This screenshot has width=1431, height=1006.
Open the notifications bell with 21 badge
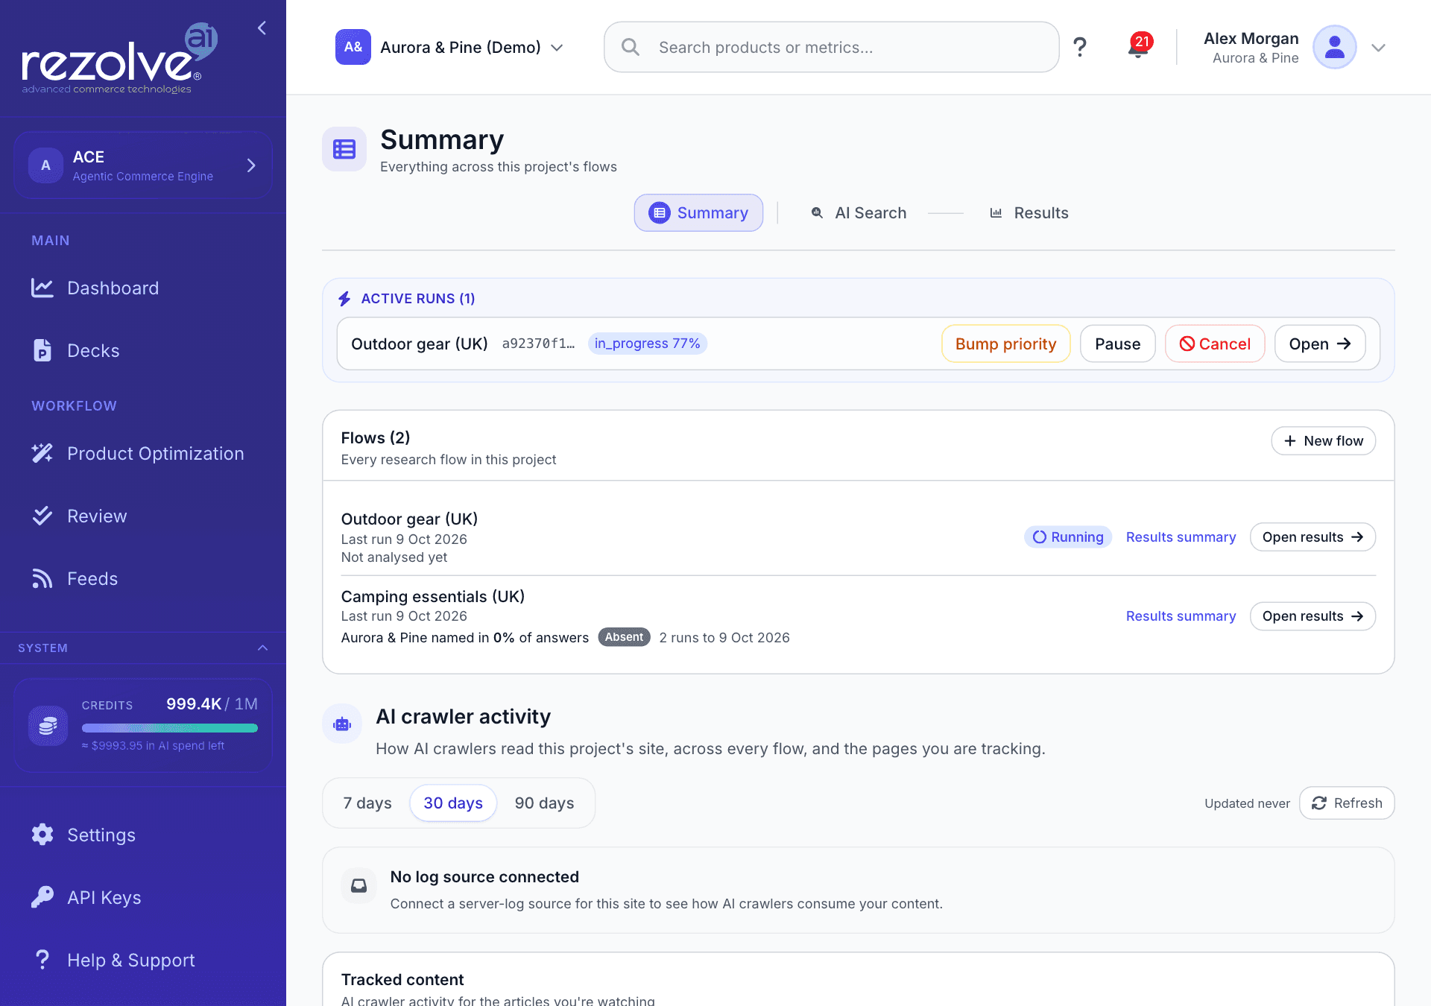click(1138, 46)
